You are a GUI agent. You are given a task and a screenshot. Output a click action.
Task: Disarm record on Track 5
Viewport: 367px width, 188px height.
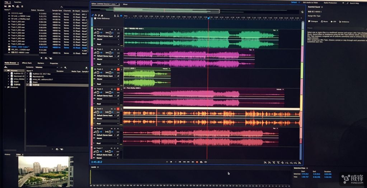coord(118,109)
